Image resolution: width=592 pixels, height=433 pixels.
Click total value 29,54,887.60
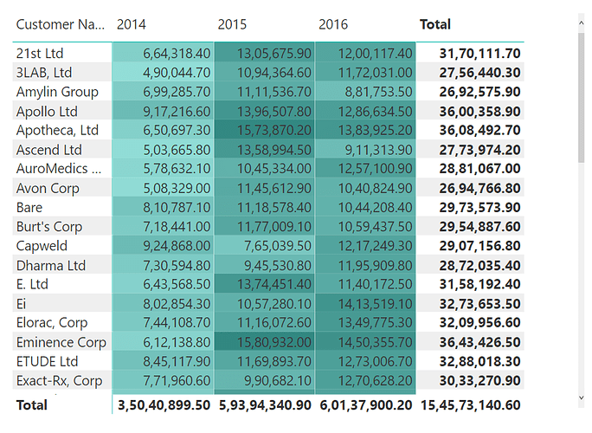(479, 227)
